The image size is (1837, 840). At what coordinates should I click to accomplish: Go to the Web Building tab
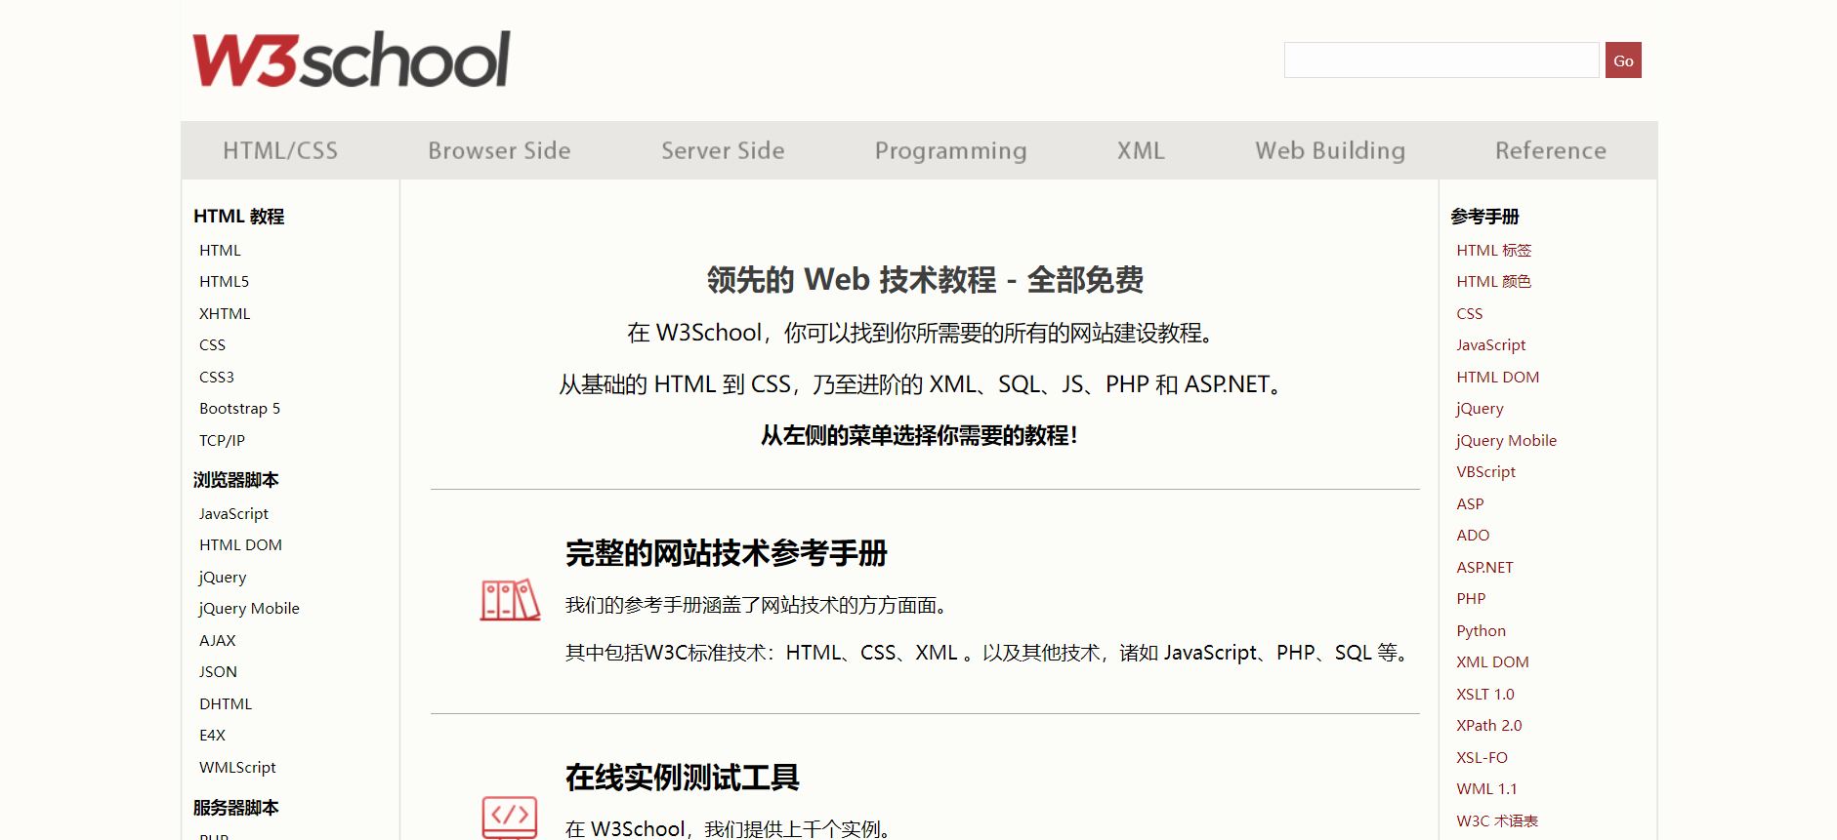[x=1330, y=151]
